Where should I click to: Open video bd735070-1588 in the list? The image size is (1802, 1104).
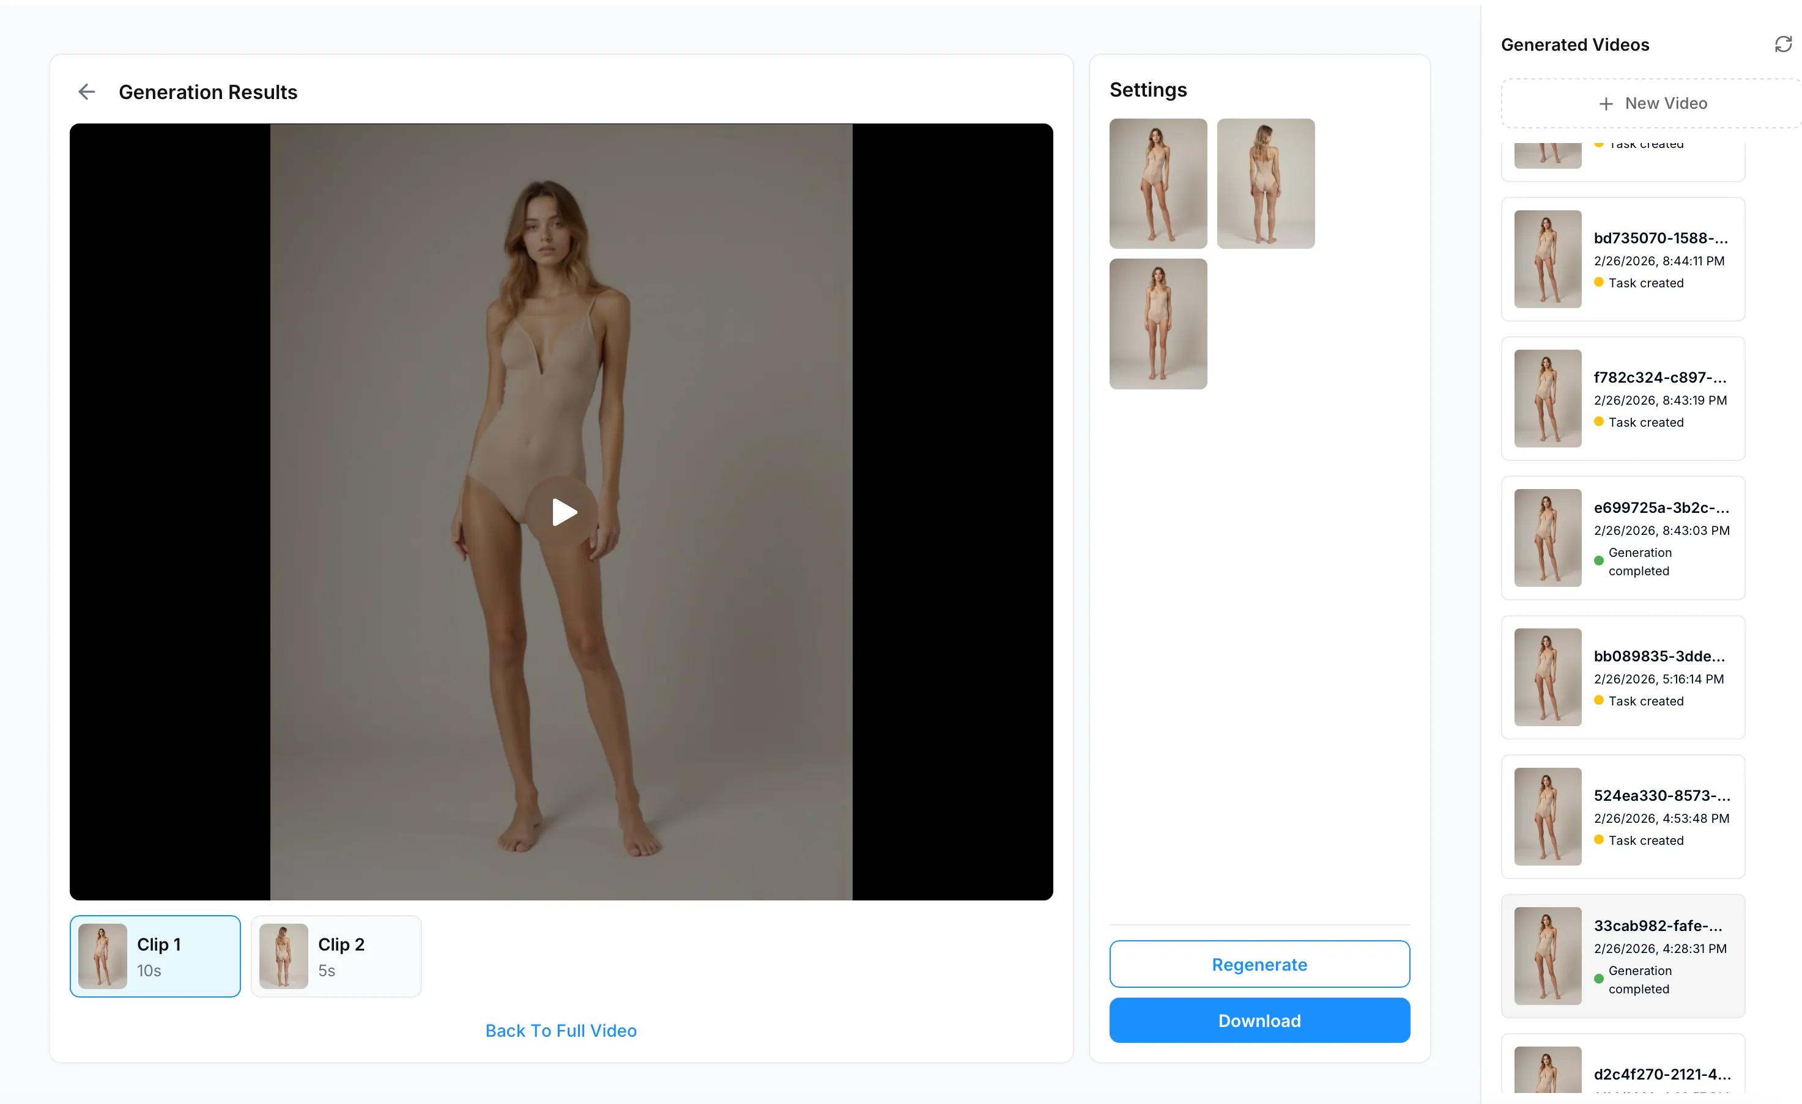[1623, 259]
